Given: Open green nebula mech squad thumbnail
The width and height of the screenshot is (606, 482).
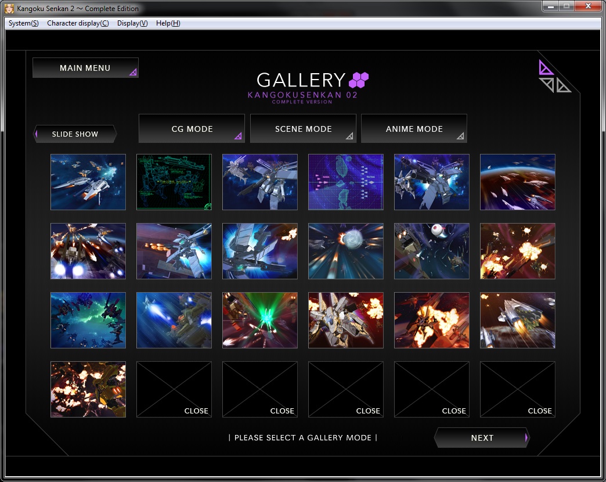Looking at the screenshot, I should (x=88, y=320).
